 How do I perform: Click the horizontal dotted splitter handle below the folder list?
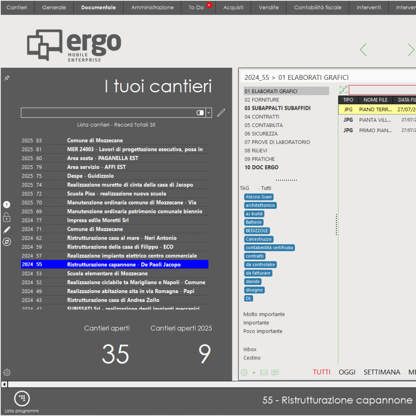coord(286,180)
